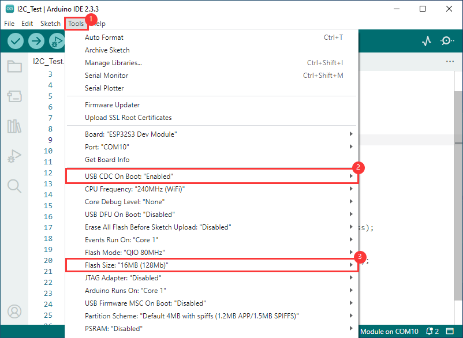463x338 pixels.
Task: Expand the Partition Scheme submenu
Action: [x=211, y=316]
